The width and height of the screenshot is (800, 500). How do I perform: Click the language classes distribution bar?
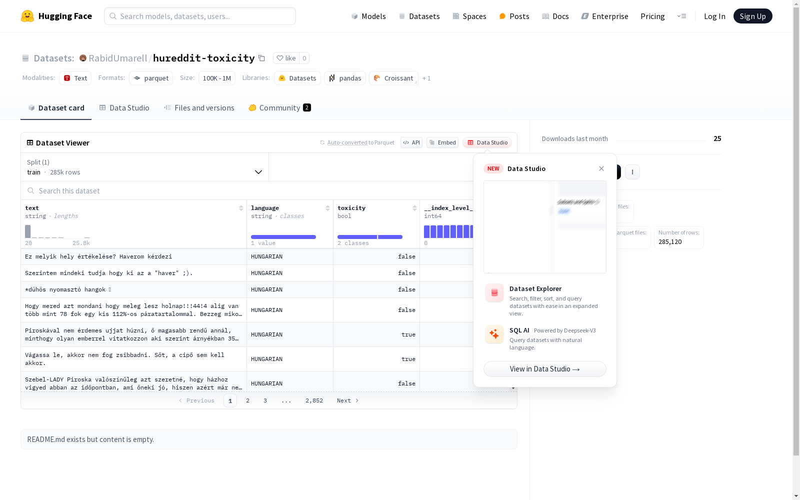[x=283, y=237]
